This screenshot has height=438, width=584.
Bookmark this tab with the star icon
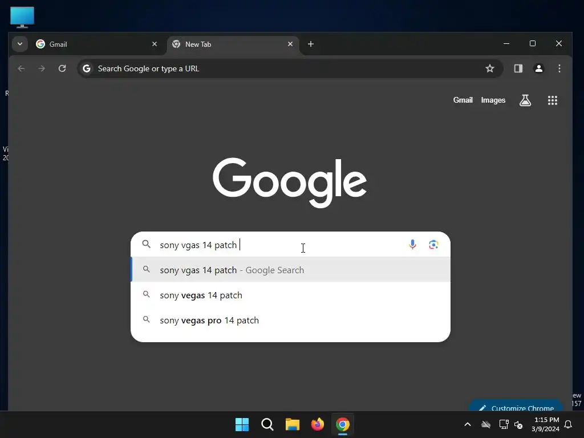pyautogui.click(x=490, y=68)
